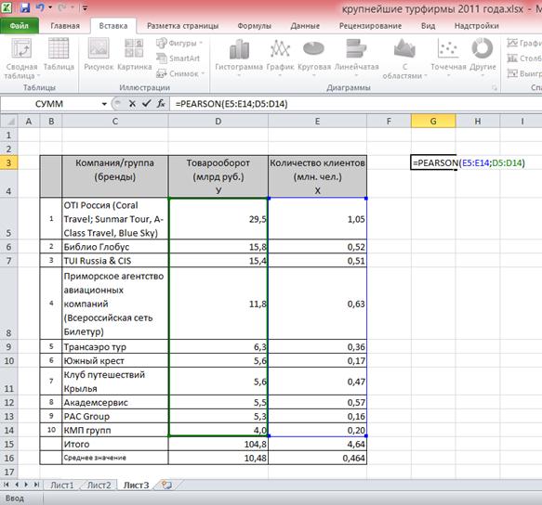
Task: Switch to the Главная ribbon tab
Action: tap(65, 26)
